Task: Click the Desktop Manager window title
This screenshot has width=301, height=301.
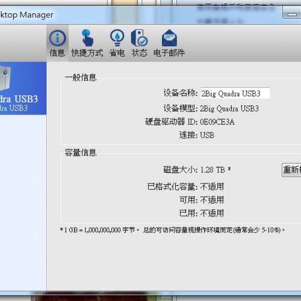Action: point(26,15)
